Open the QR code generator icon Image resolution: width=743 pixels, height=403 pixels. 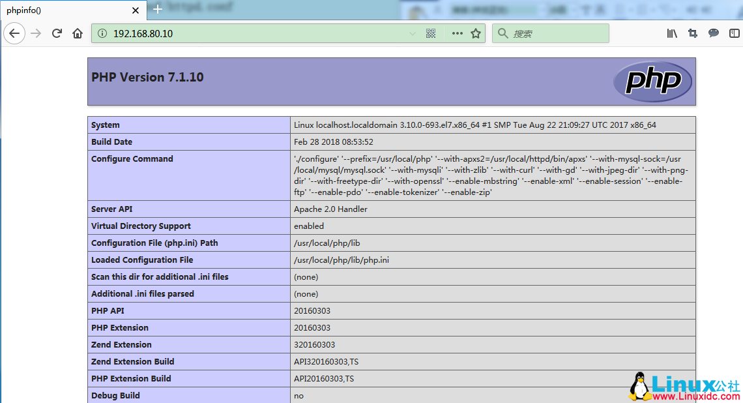tap(431, 33)
